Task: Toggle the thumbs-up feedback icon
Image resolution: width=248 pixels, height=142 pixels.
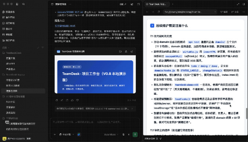Action: pyautogui.click(x=72, y=100)
